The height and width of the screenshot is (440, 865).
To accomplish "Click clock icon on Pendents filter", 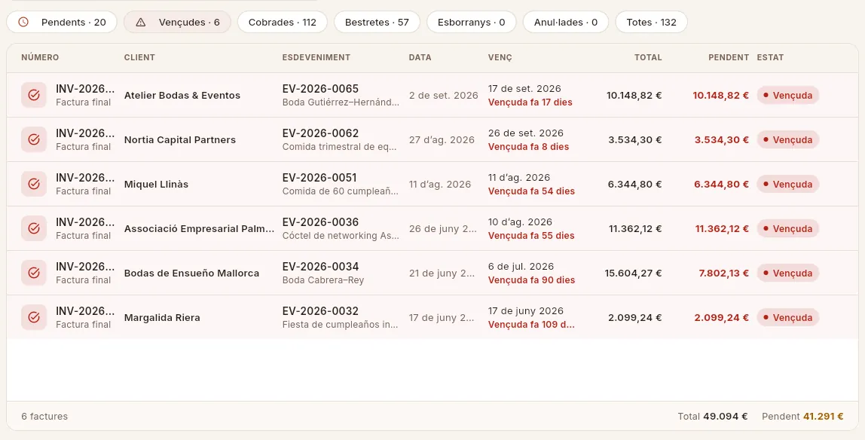I will [x=23, y=22].
